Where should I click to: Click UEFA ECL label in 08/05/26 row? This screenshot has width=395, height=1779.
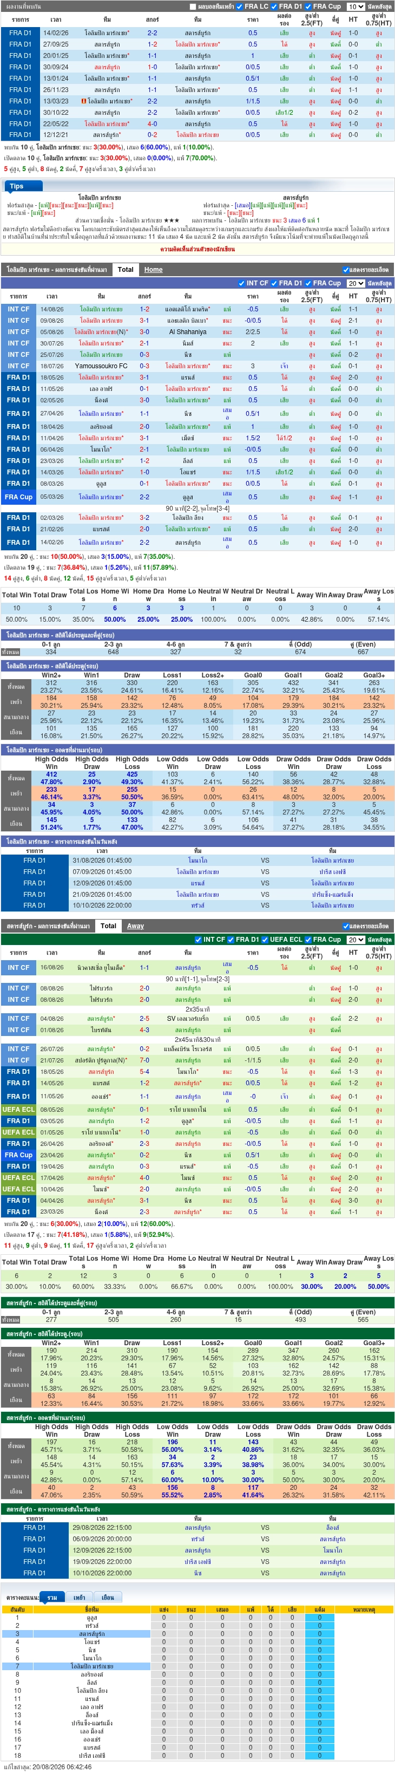coord(18,1110)
